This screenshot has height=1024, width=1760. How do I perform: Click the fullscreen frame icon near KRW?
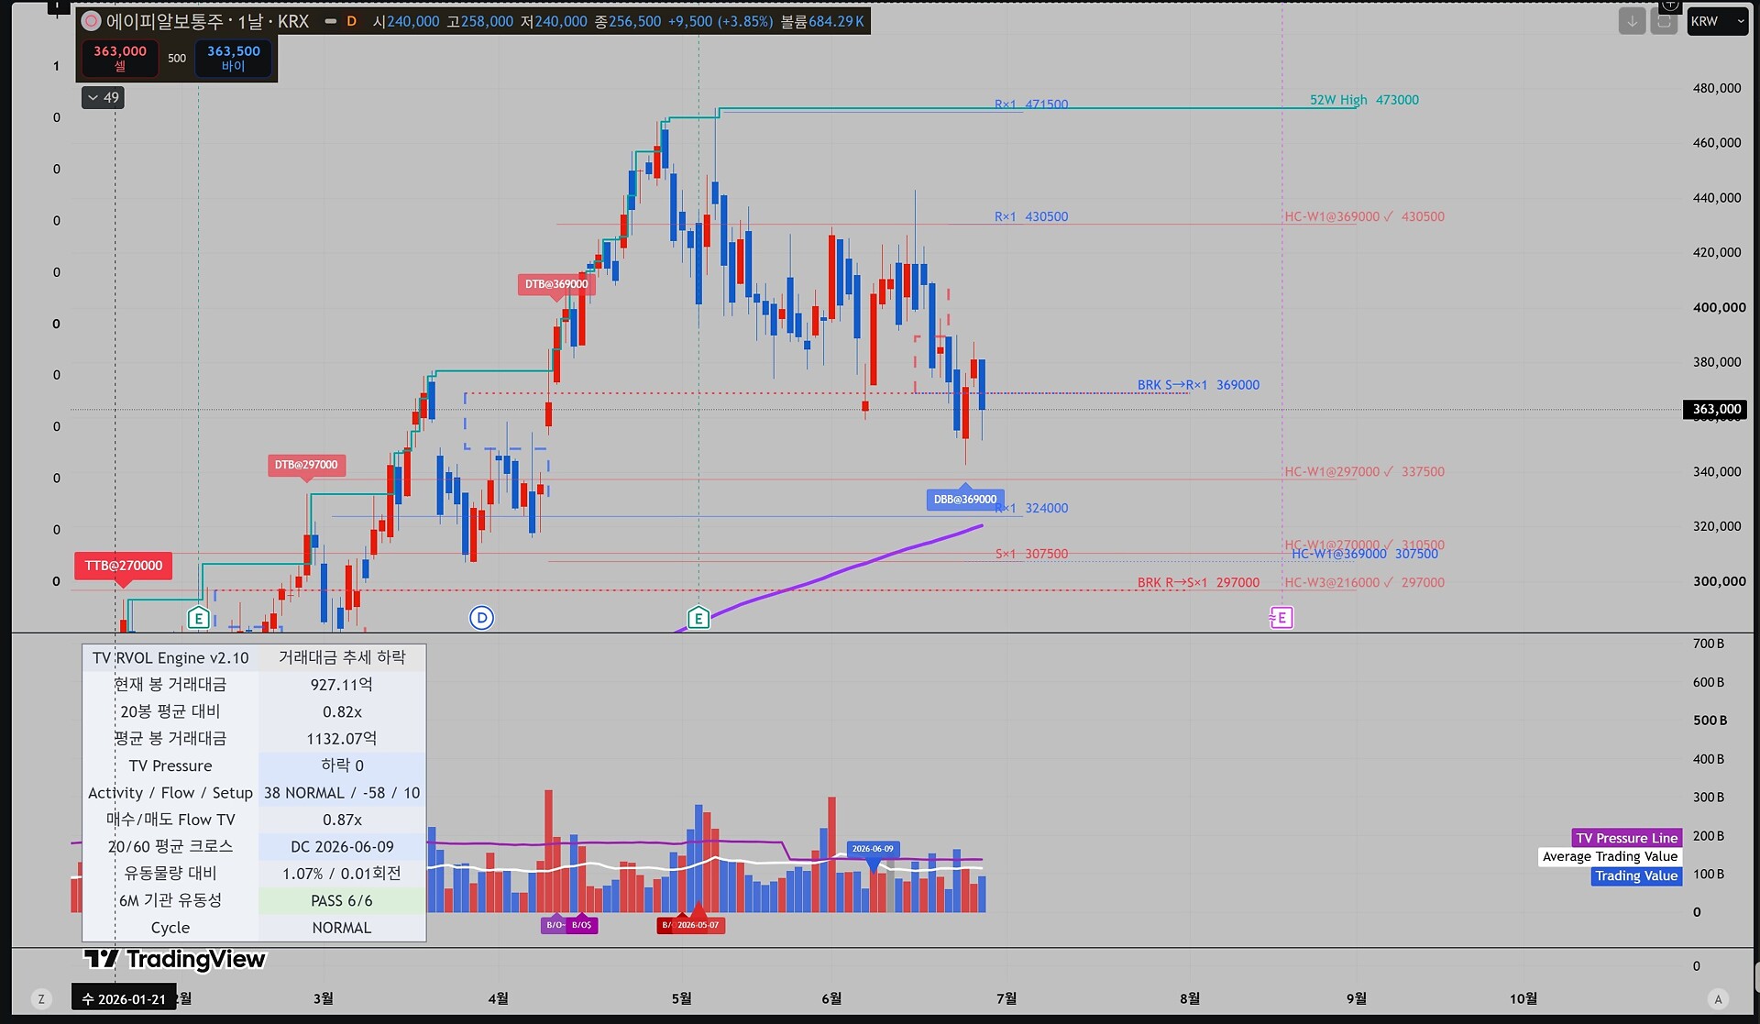point(1664,21)
